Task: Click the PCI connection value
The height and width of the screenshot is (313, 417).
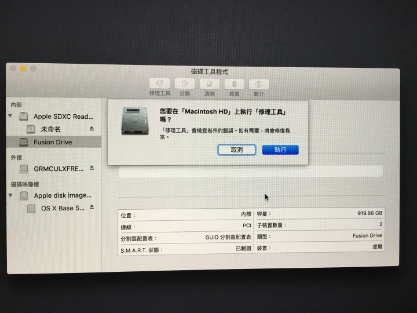Action: point(247,225)
